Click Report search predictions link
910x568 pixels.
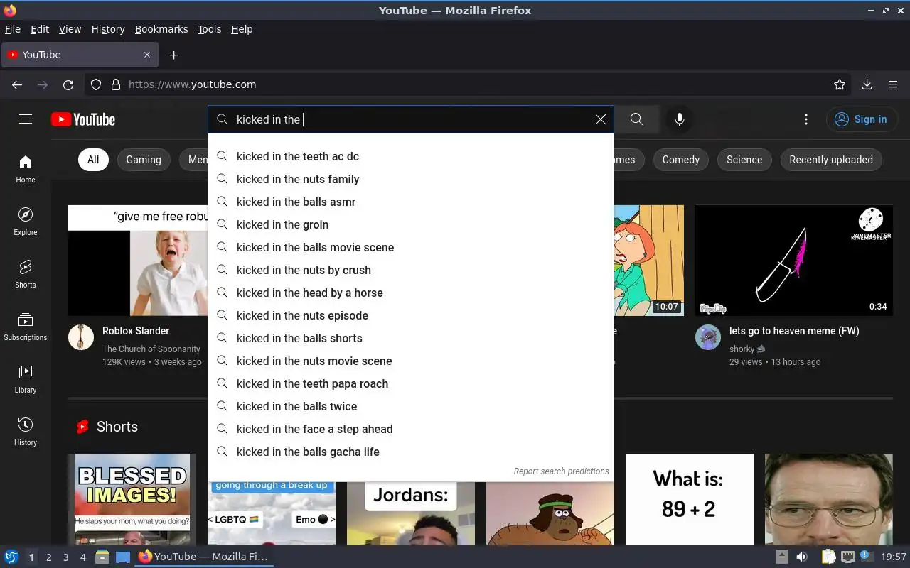(561, 471)
